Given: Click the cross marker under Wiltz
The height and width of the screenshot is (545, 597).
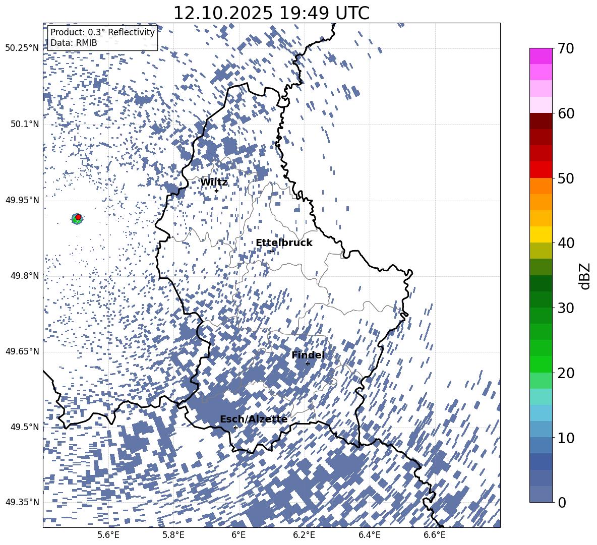Looking at the screenshot, I should click(x=217, y=191).
